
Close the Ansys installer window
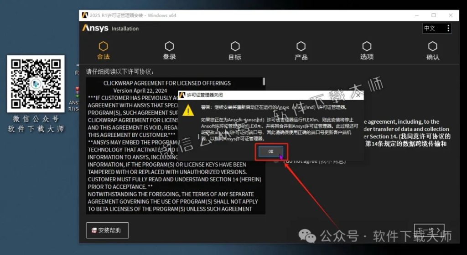point(451,15)
